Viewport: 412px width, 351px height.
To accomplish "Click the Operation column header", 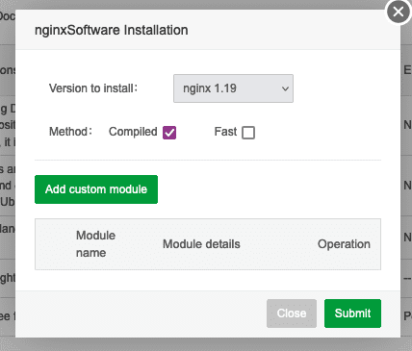I will coord(344,244).
